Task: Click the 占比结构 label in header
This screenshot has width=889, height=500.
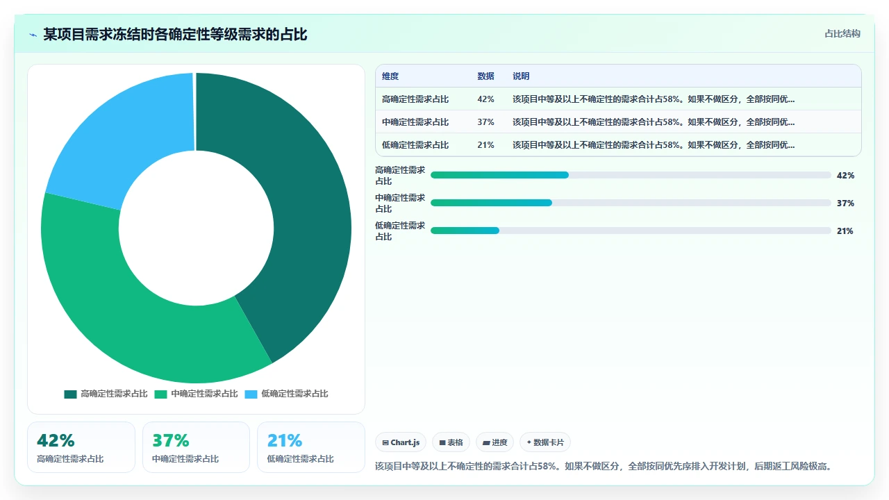Action: tap(842, 33)
